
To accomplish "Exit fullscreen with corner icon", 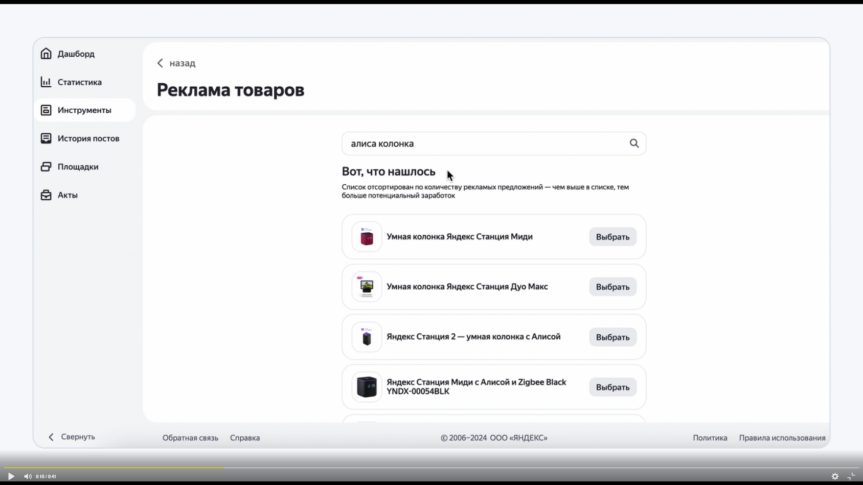I will [851, 476].
